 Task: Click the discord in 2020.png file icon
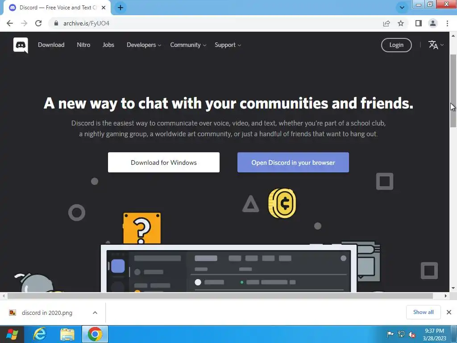click(12, 313)
